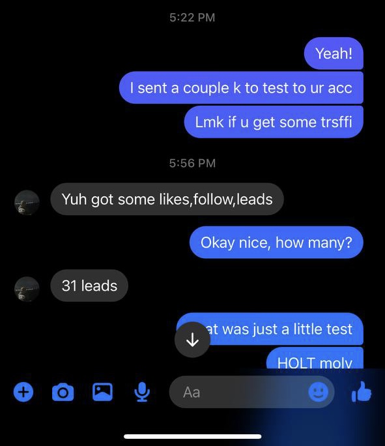
Task: Send a thumbs-up like
Action: pos(362,392)
